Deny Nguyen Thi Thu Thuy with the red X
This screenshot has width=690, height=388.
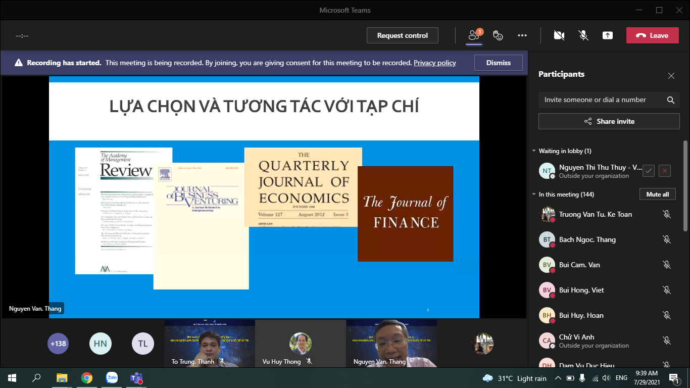pos(665,171)
